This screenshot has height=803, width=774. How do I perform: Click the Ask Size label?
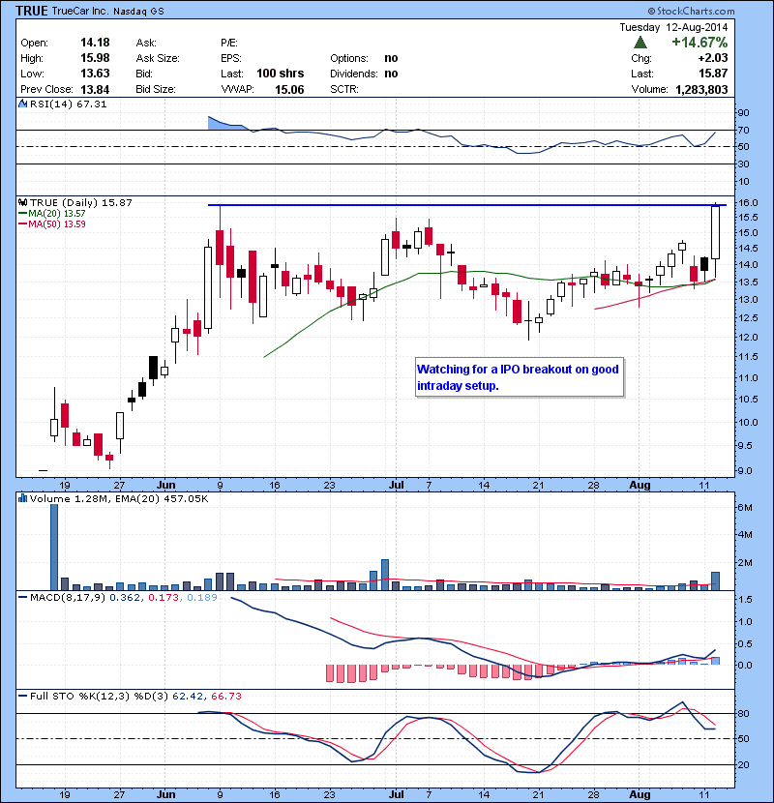coord(158,58)
